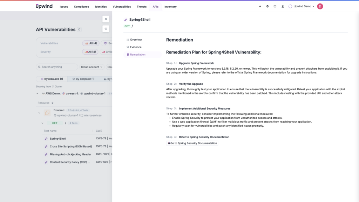359x202 pixels.
Task: Click the running-person icon near Upwind Demo
Action: 283,6
